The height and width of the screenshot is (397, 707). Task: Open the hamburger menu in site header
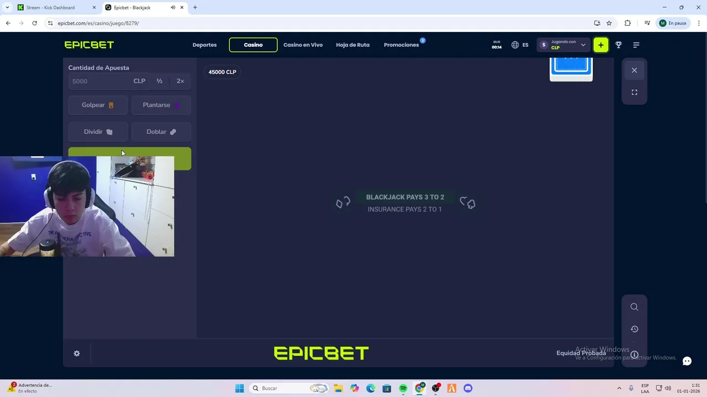[636, 45]
